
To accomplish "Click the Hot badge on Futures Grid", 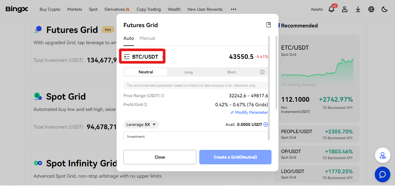I will click(108, 29).
